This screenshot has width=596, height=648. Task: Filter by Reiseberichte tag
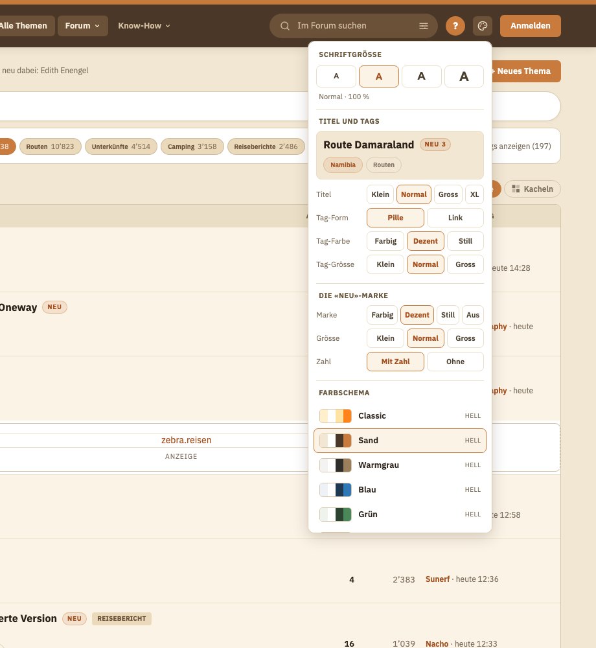pyautogui.click(x=266, y=146)
